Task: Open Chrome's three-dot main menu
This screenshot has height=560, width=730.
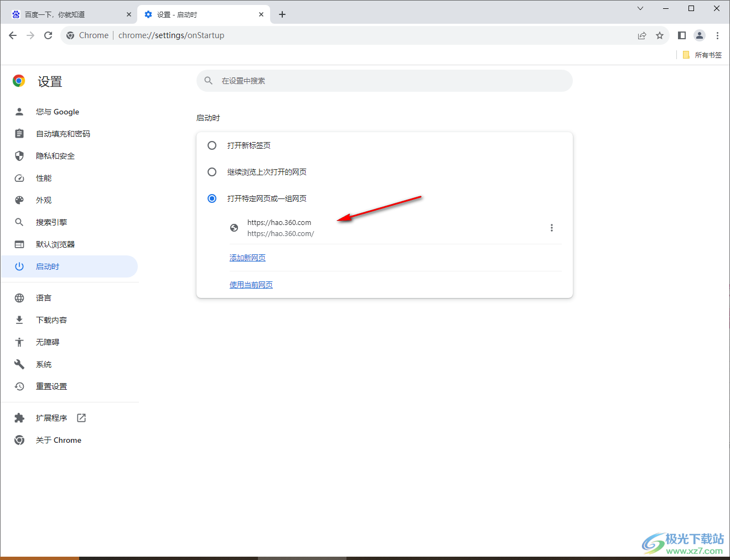Action: (717, 35)
